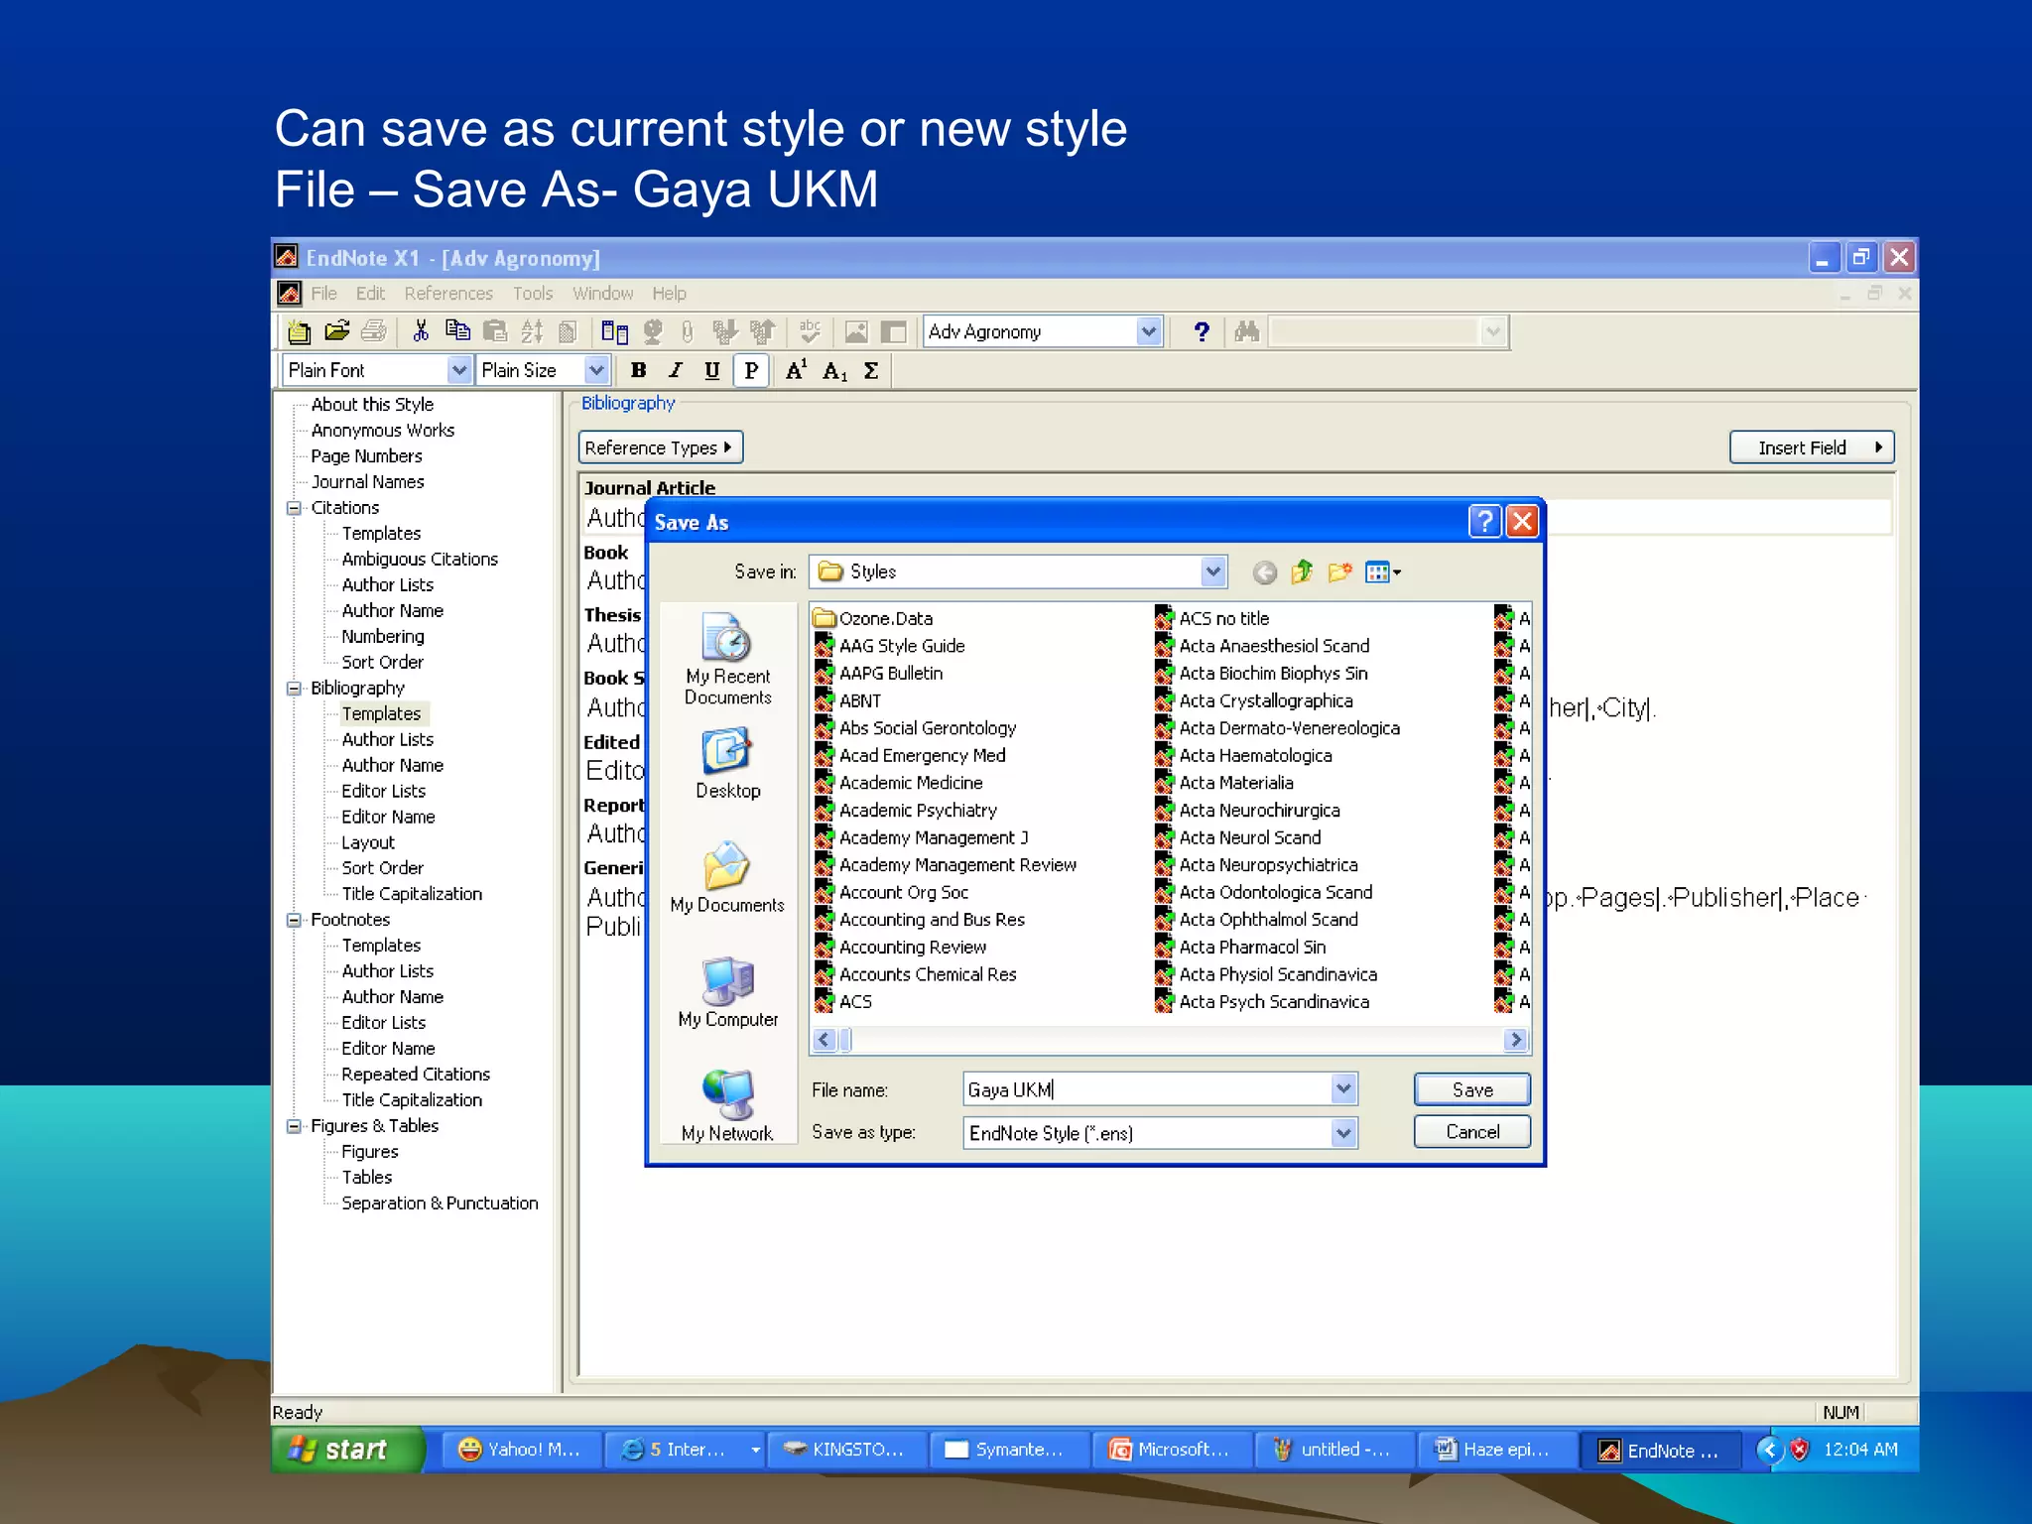Open the Edit menu
The image size is (2032, 1524).
(x=370, y=294)
